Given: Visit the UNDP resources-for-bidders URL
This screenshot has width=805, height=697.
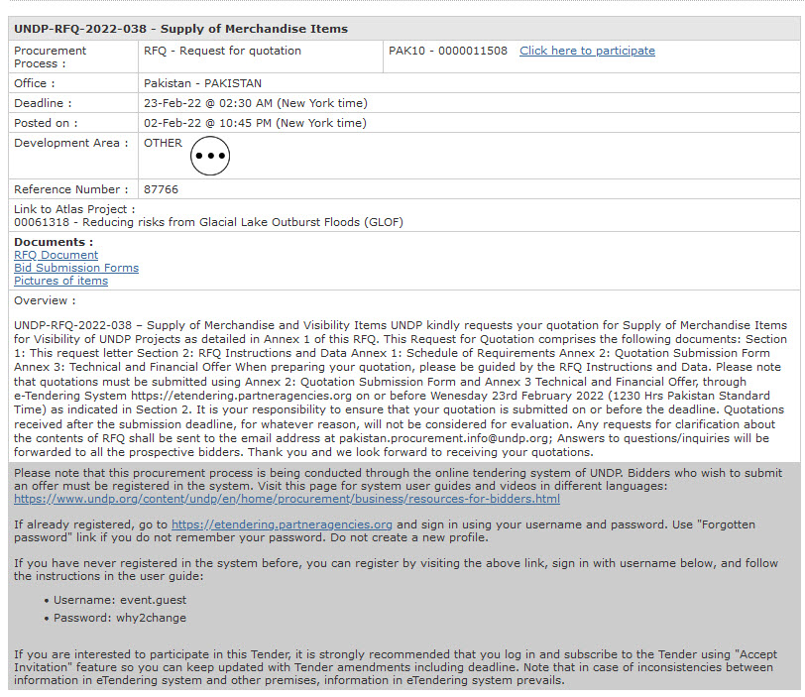Looking at the screenshot, I should point(287,499).
